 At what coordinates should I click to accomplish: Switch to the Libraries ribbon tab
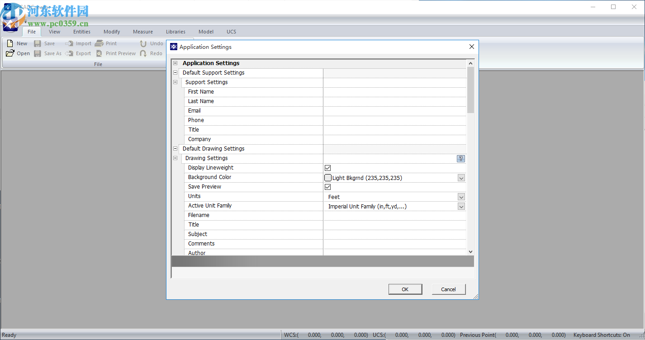coord(175,32)
